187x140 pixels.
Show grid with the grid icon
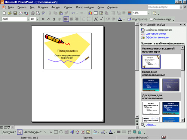[124, 13]
